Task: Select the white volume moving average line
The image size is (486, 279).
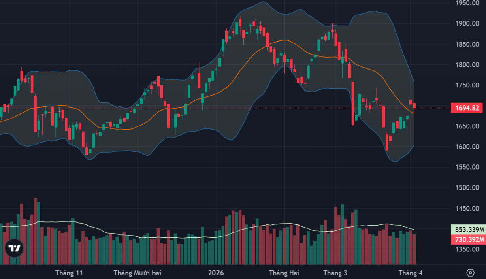Action: click(122, 234)
